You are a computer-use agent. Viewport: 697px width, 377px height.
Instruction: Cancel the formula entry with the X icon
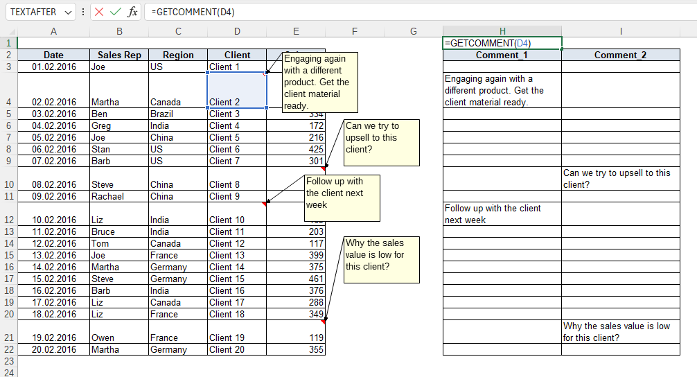100,12
